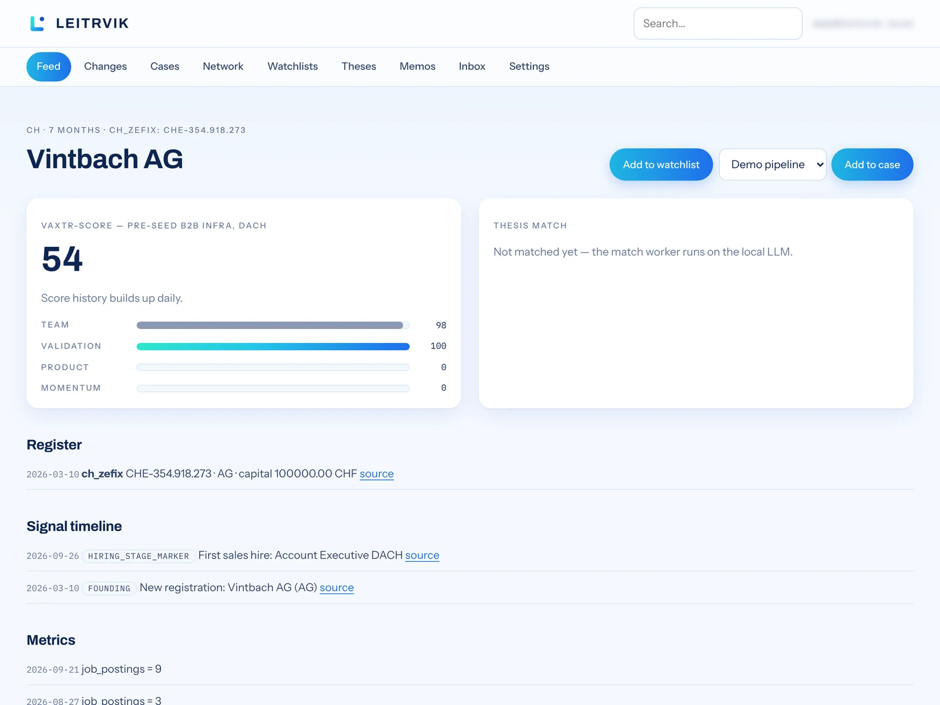Go to the Network tab
940x705 pixels.
223,66
